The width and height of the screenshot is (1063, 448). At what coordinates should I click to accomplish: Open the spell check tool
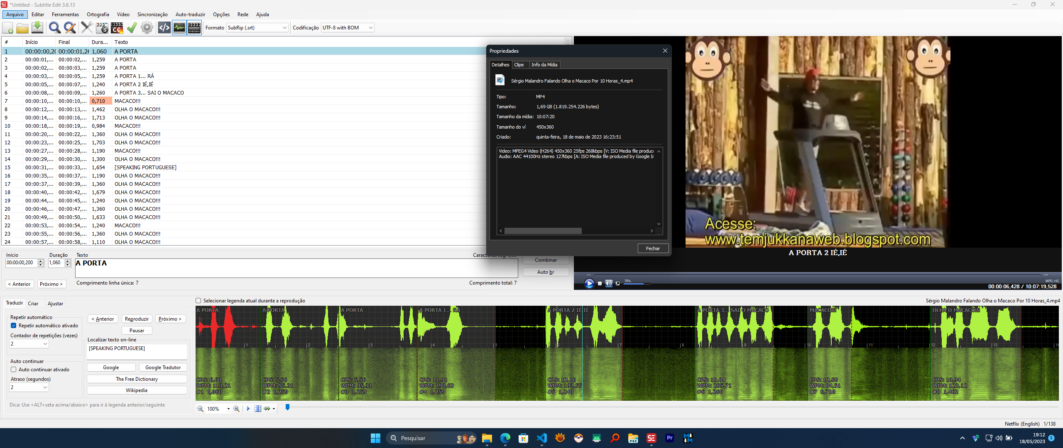point(132,27)
